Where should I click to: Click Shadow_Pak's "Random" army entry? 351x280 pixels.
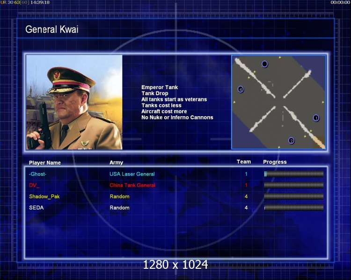coord(119,196)
